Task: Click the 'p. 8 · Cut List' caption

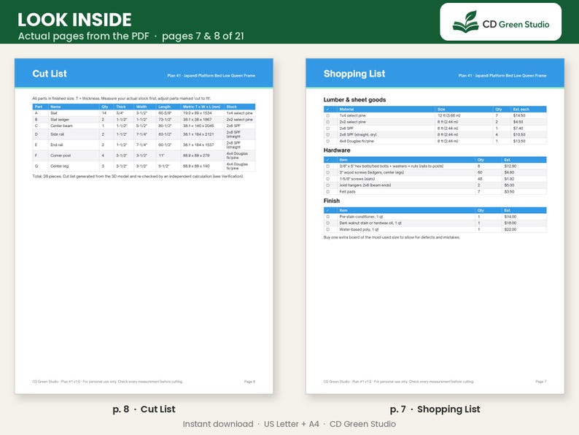Action: tap(144, 409)
